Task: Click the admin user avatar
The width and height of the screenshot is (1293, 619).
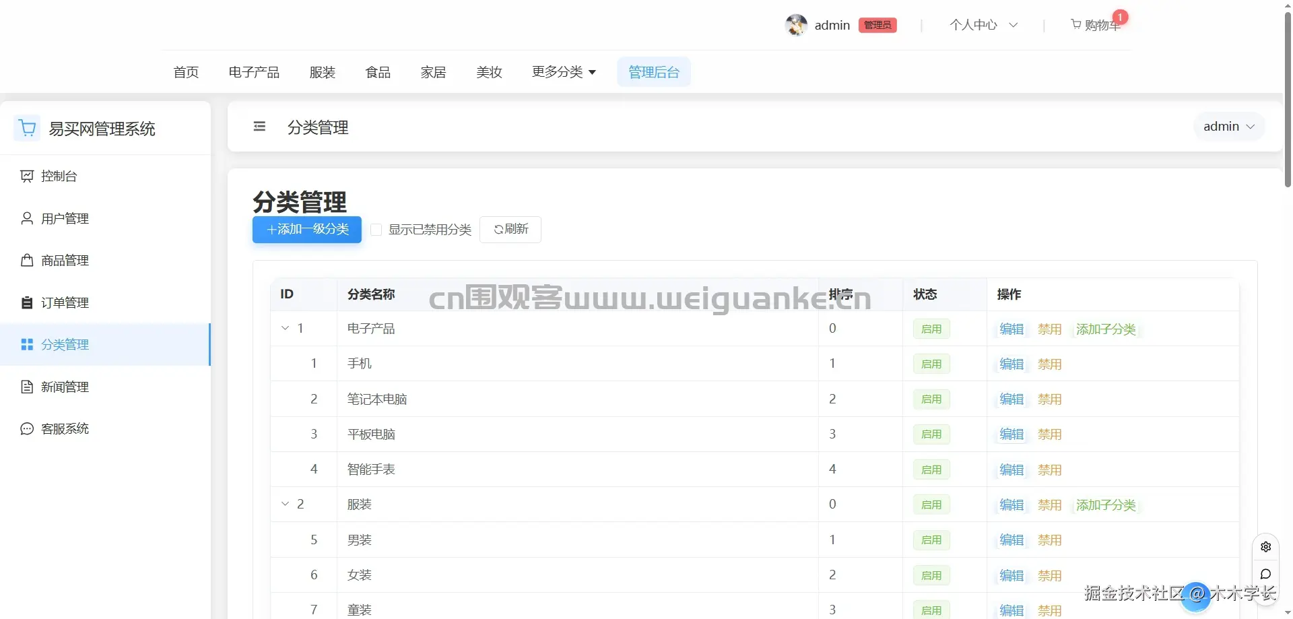Action: pyautogui.click(x=796, y=25)
